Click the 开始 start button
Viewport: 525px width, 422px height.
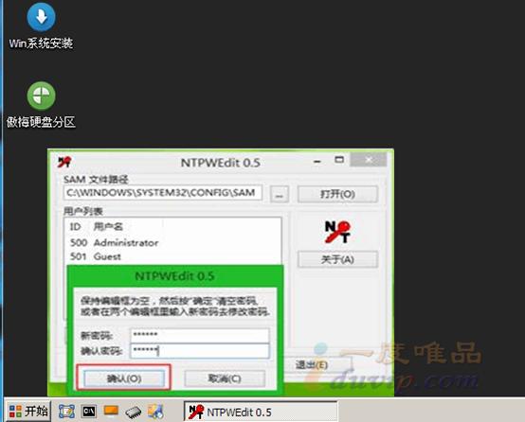(x=28, y=411)
